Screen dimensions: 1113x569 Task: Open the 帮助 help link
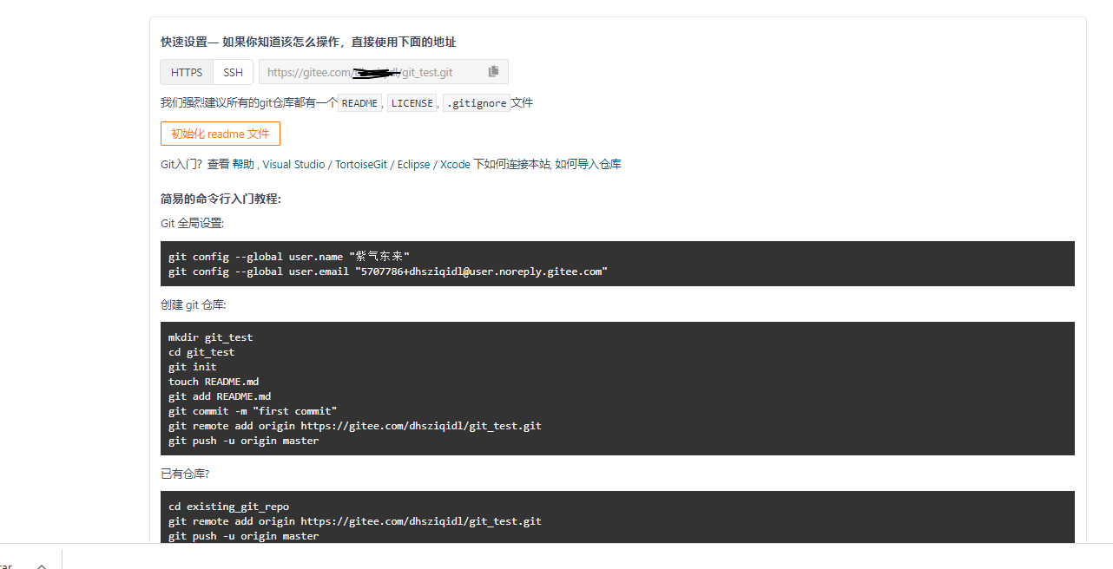243,164
